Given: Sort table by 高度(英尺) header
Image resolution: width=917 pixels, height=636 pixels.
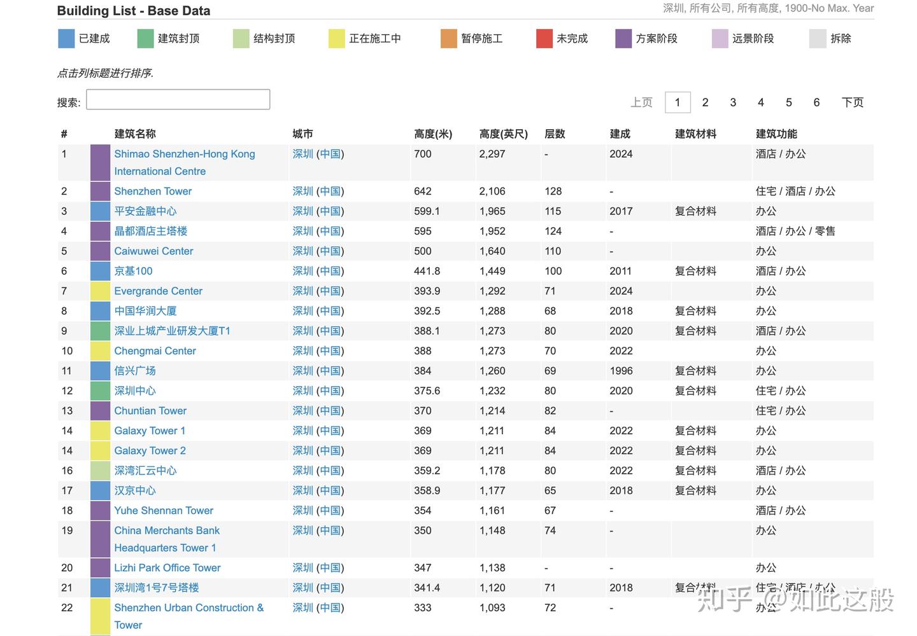Looking at the screenshot, I should tap(504, 134).
